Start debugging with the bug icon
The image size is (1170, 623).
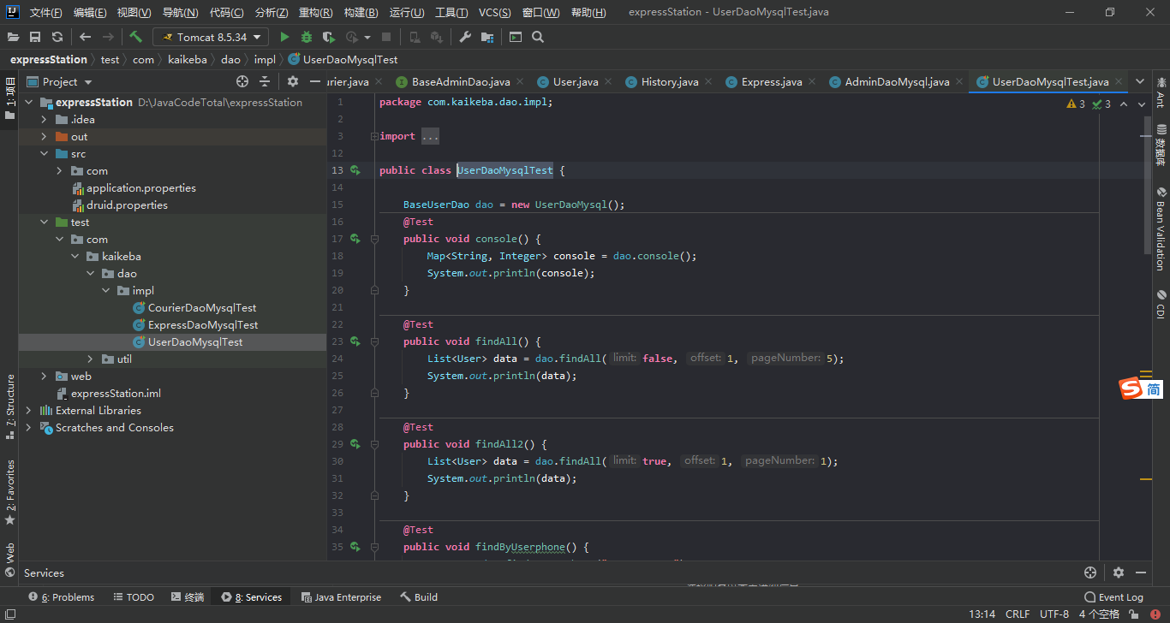click(x=307, y=37)
